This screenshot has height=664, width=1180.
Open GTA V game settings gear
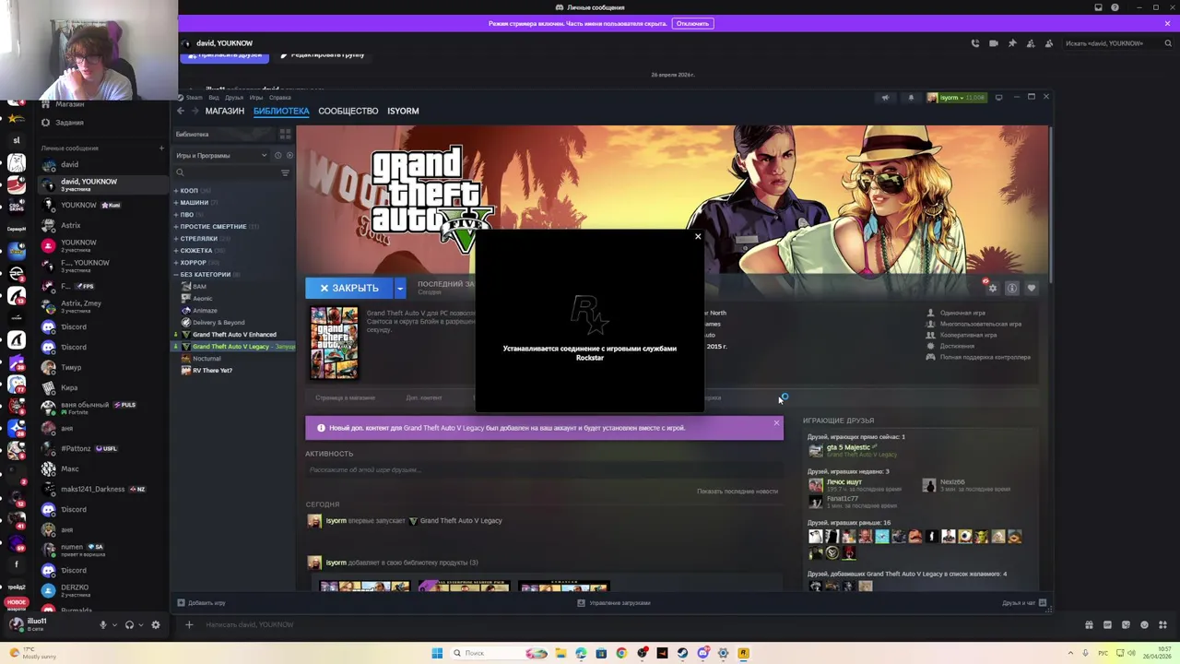point(993,288)
